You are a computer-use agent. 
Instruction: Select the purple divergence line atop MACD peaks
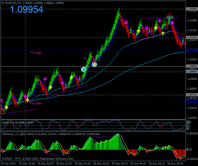coord(106,137)
